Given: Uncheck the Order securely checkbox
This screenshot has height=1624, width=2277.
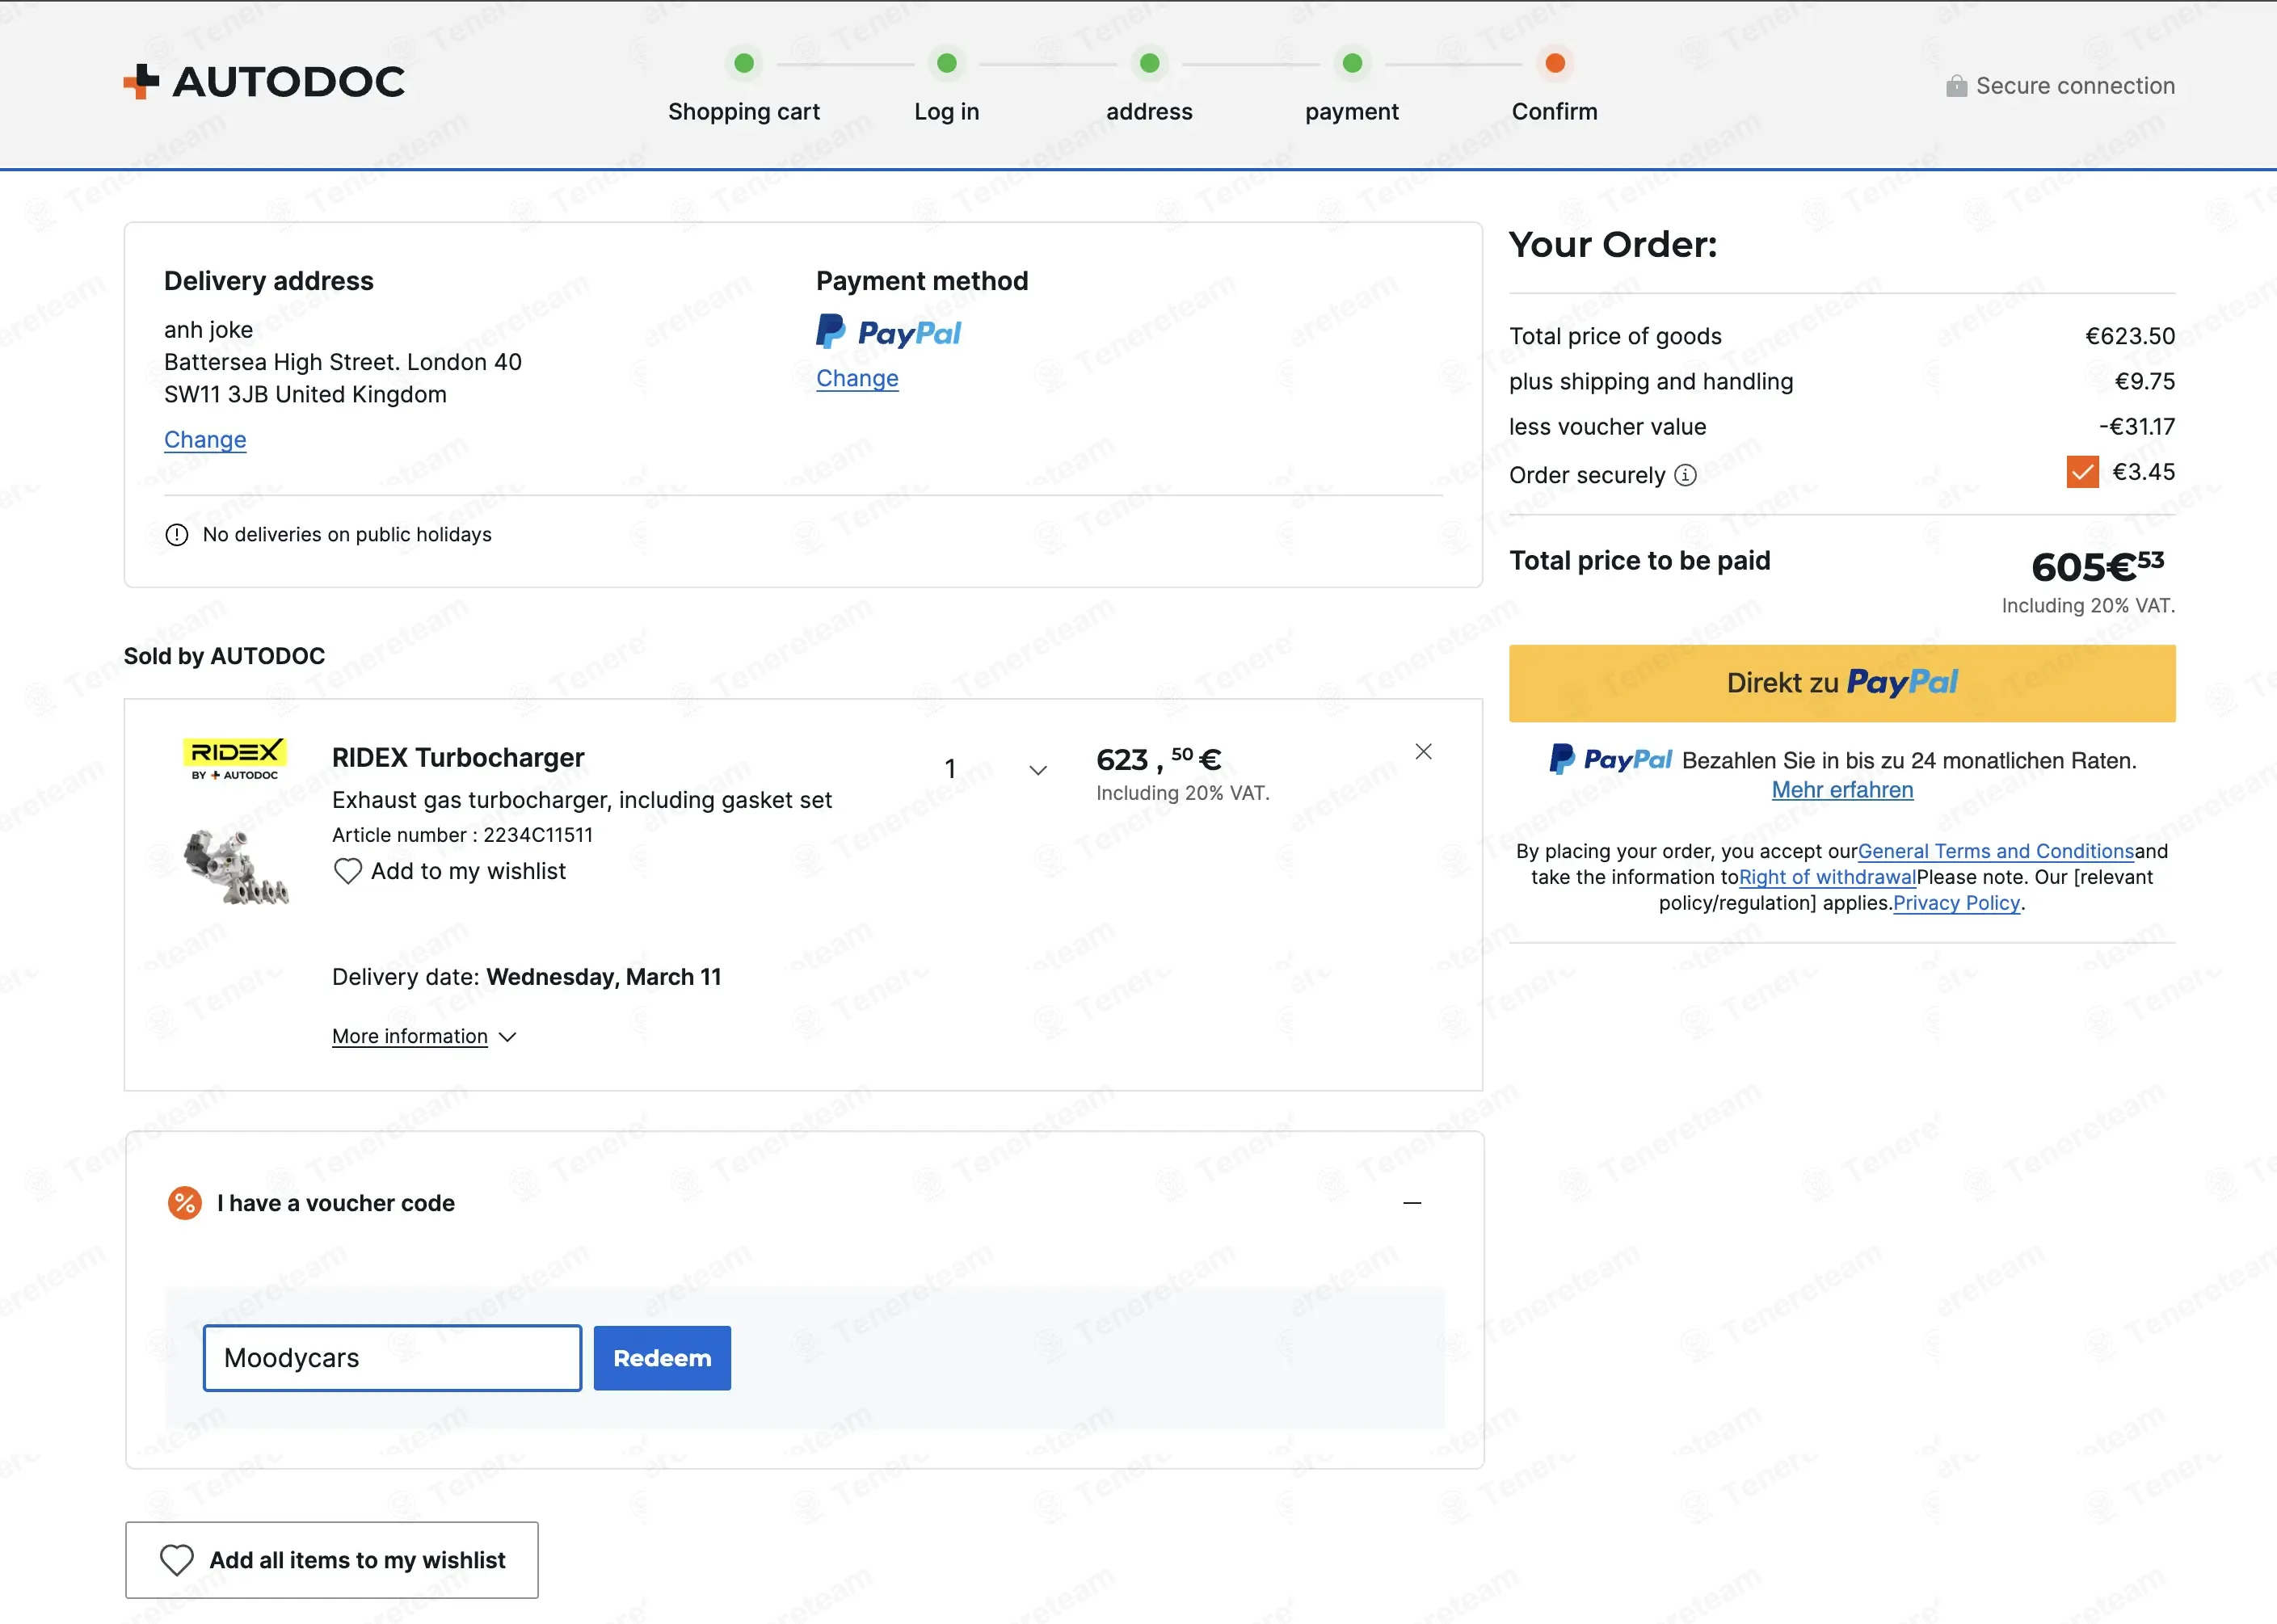Looking at the screenshot, I should pyautogui.click(x=2082, y=472).
